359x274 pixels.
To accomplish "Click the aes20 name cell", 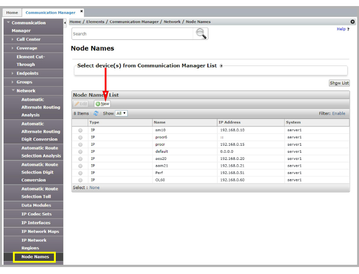I will click(x=161, y=159).
